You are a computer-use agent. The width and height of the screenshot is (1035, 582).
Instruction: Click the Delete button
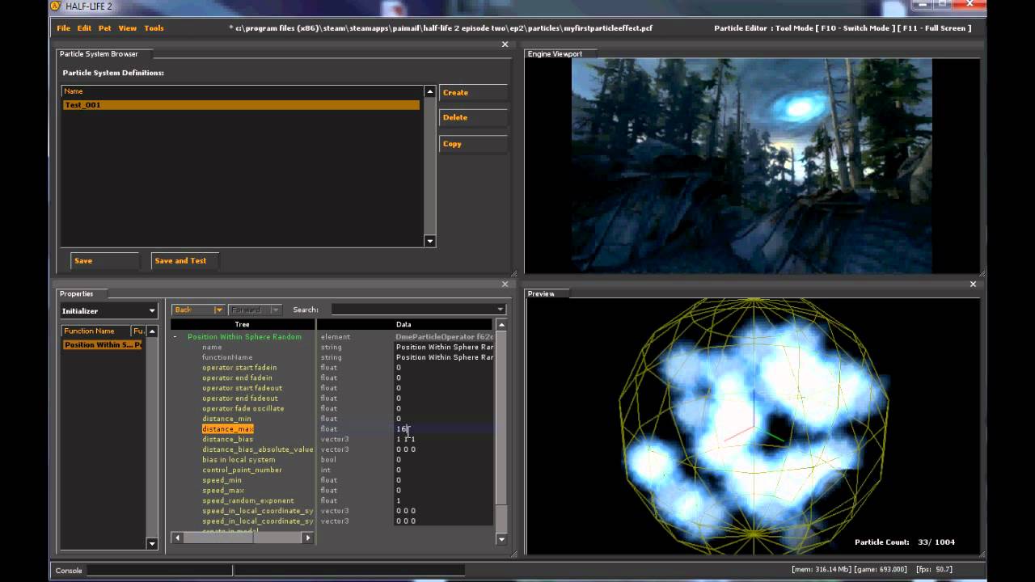pos(473,117)
